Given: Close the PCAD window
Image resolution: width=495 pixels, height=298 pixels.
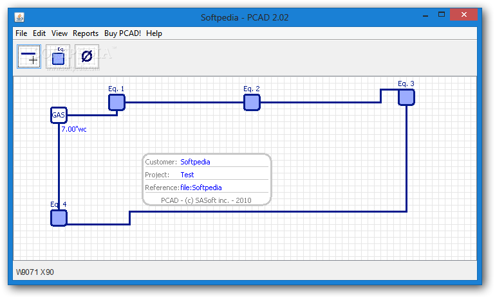Looking at the screenshot, I should 463,15.
